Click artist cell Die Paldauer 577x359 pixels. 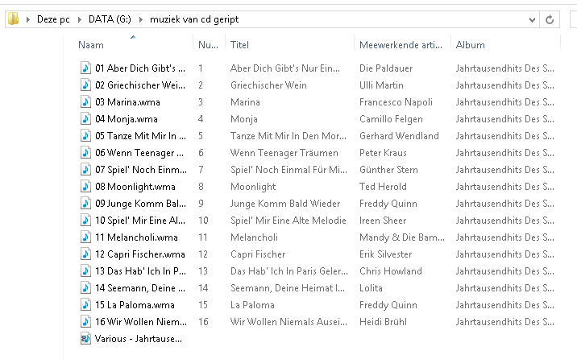pos(386,68)
